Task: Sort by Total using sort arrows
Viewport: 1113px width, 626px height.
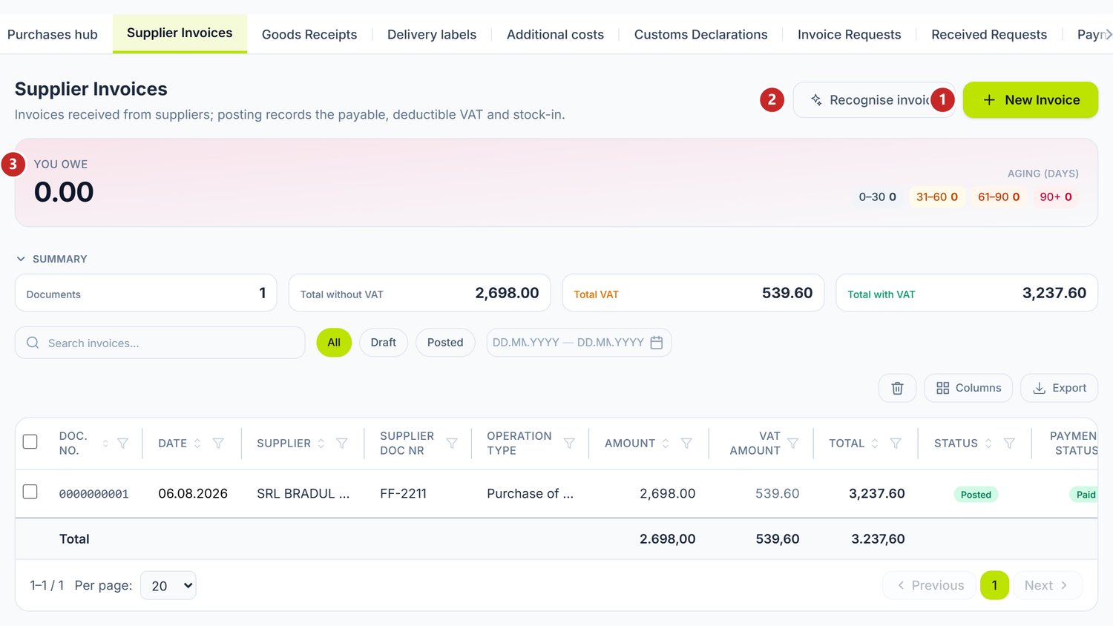Action: pos(875,444)
